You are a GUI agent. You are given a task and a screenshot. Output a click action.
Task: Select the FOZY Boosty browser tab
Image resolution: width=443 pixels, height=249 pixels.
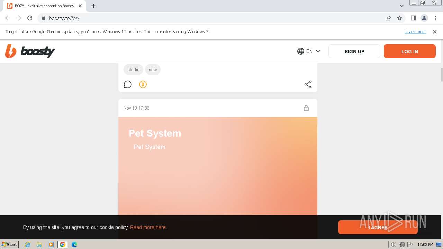tap(44, 6)
